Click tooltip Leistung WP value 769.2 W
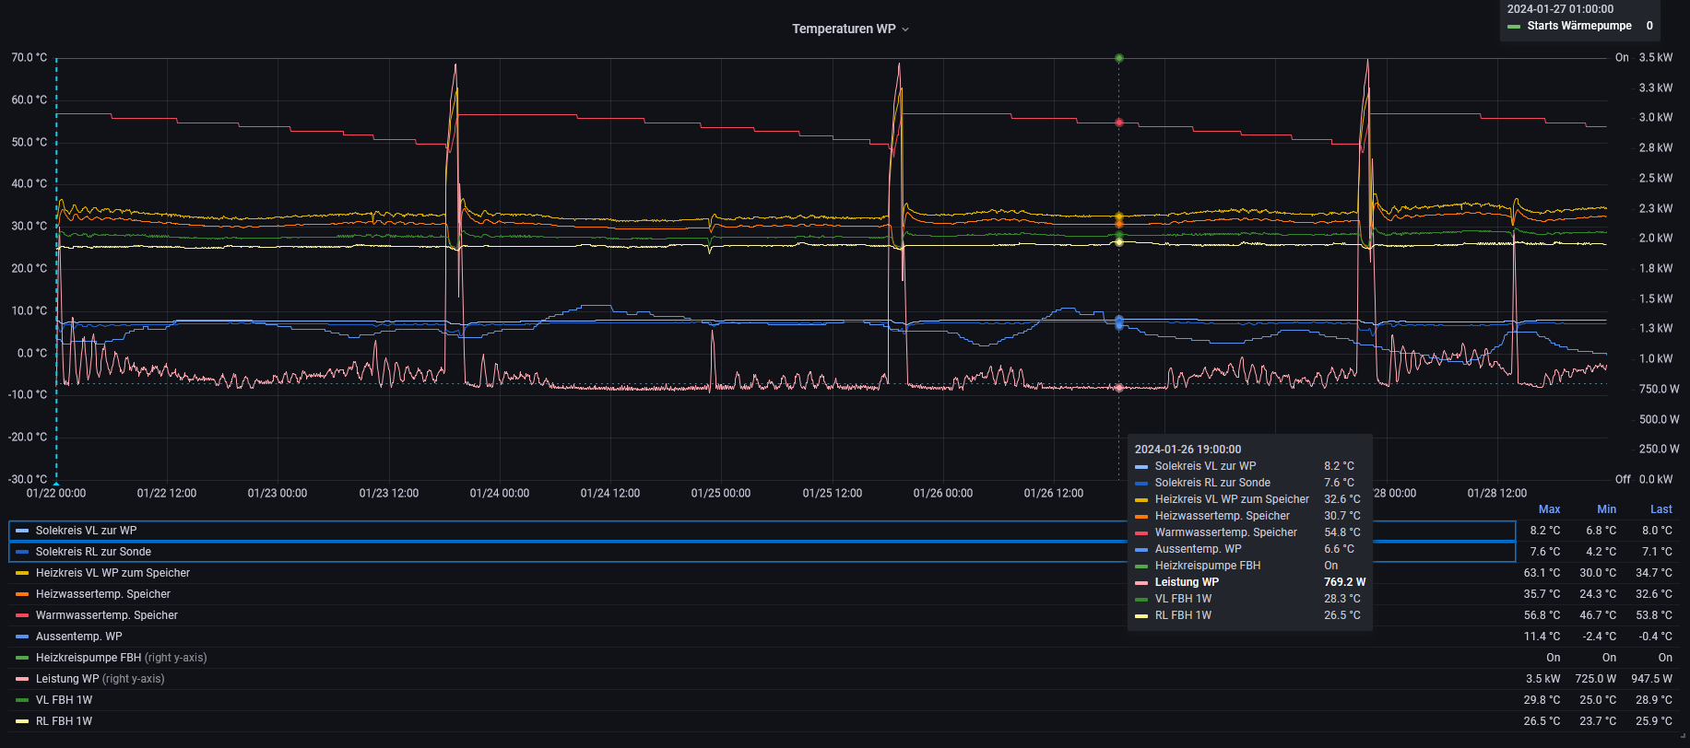The image size is (1690, 748). coord(1344,582)
